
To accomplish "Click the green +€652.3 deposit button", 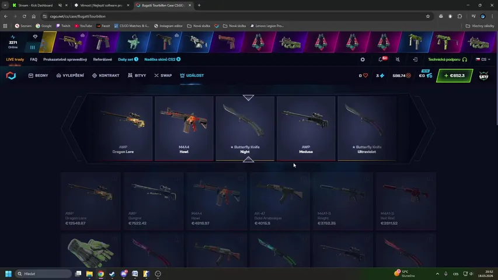I will click(x=454, y=76).
